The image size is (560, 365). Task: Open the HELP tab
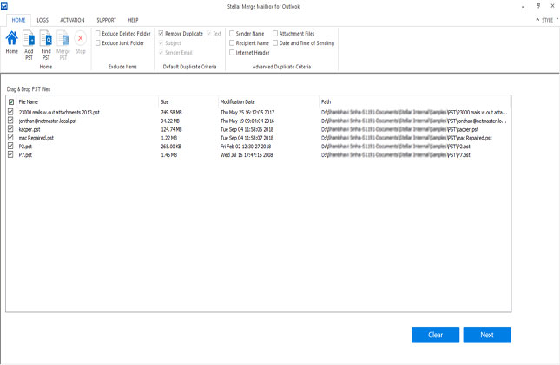tap(133, 20)
